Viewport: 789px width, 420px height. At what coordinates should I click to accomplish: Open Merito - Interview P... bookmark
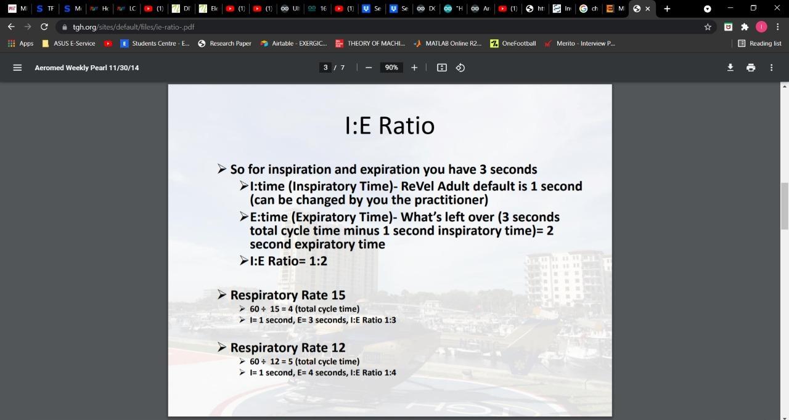(x=579, y=43)
